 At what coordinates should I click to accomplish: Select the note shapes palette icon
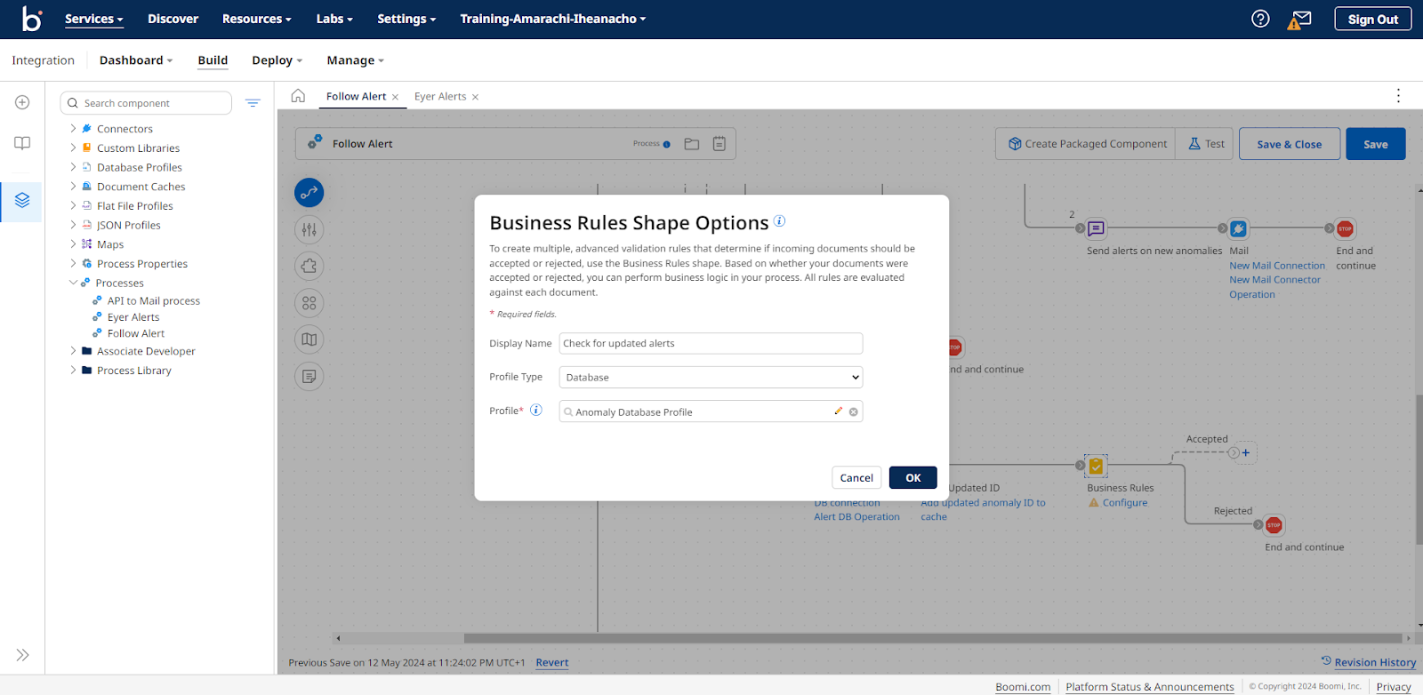[x=310, y=376]
